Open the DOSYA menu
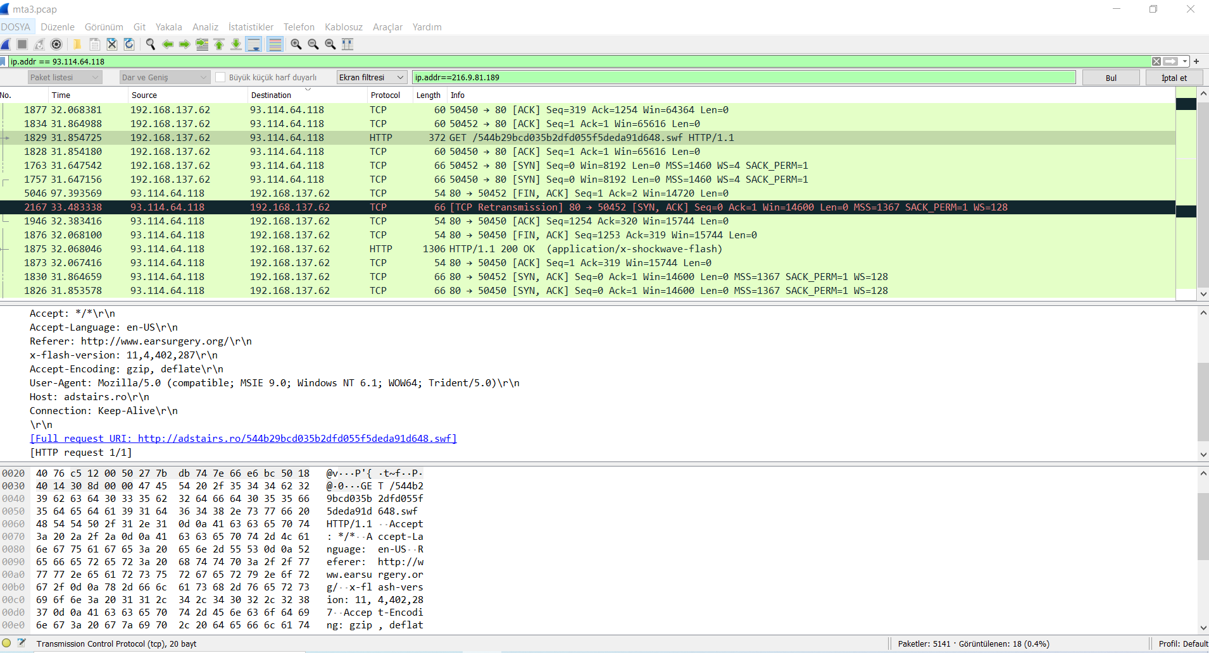Viewport: 1209px width, 653px height. tap(16, 27)
